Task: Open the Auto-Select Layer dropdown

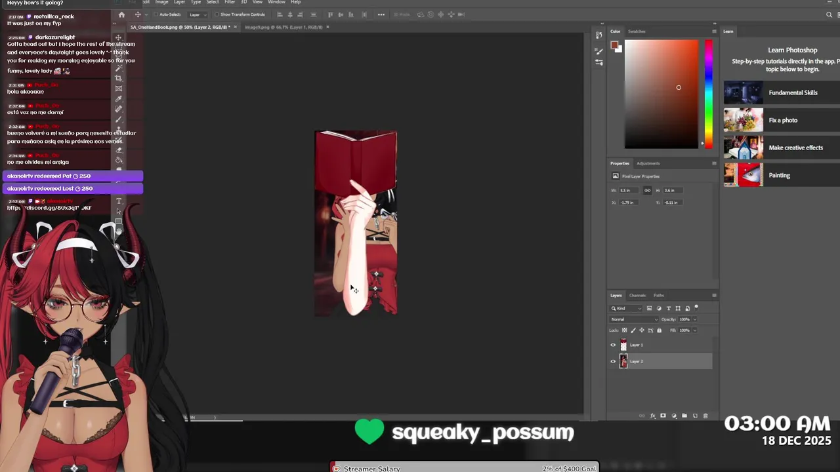Action: 198,14
